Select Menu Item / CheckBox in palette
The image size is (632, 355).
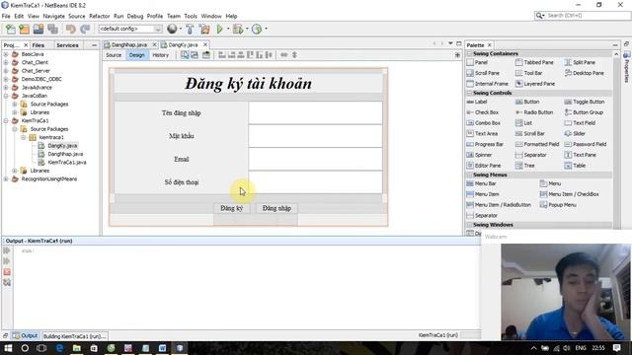[570, 194]
